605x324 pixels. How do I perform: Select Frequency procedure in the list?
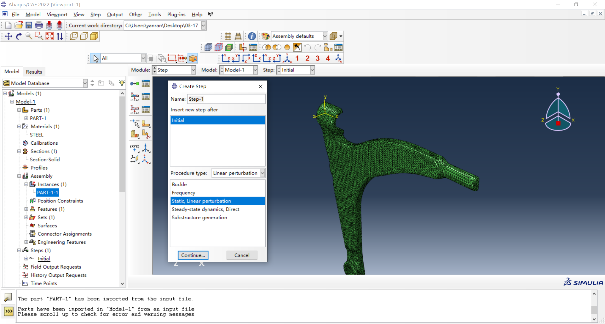pyautogui.click(x=217, y=193)
